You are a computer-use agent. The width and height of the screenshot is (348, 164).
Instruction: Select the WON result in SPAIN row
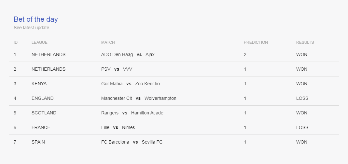tap(302, 142)
